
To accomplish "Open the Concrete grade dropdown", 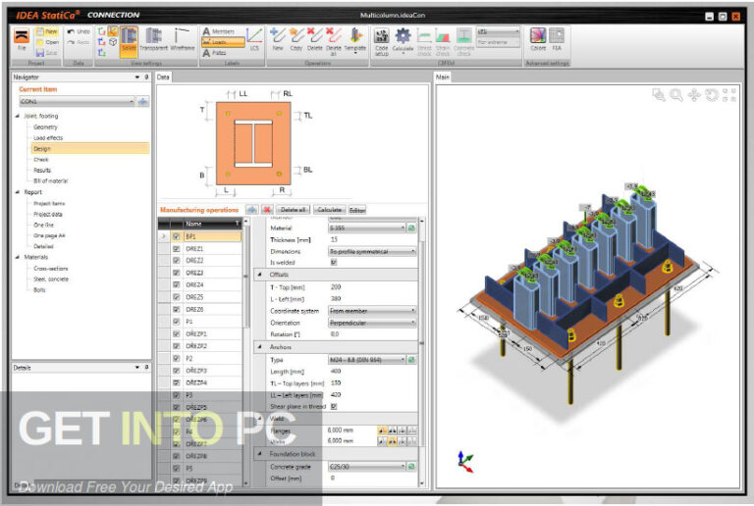I will 367,467.
